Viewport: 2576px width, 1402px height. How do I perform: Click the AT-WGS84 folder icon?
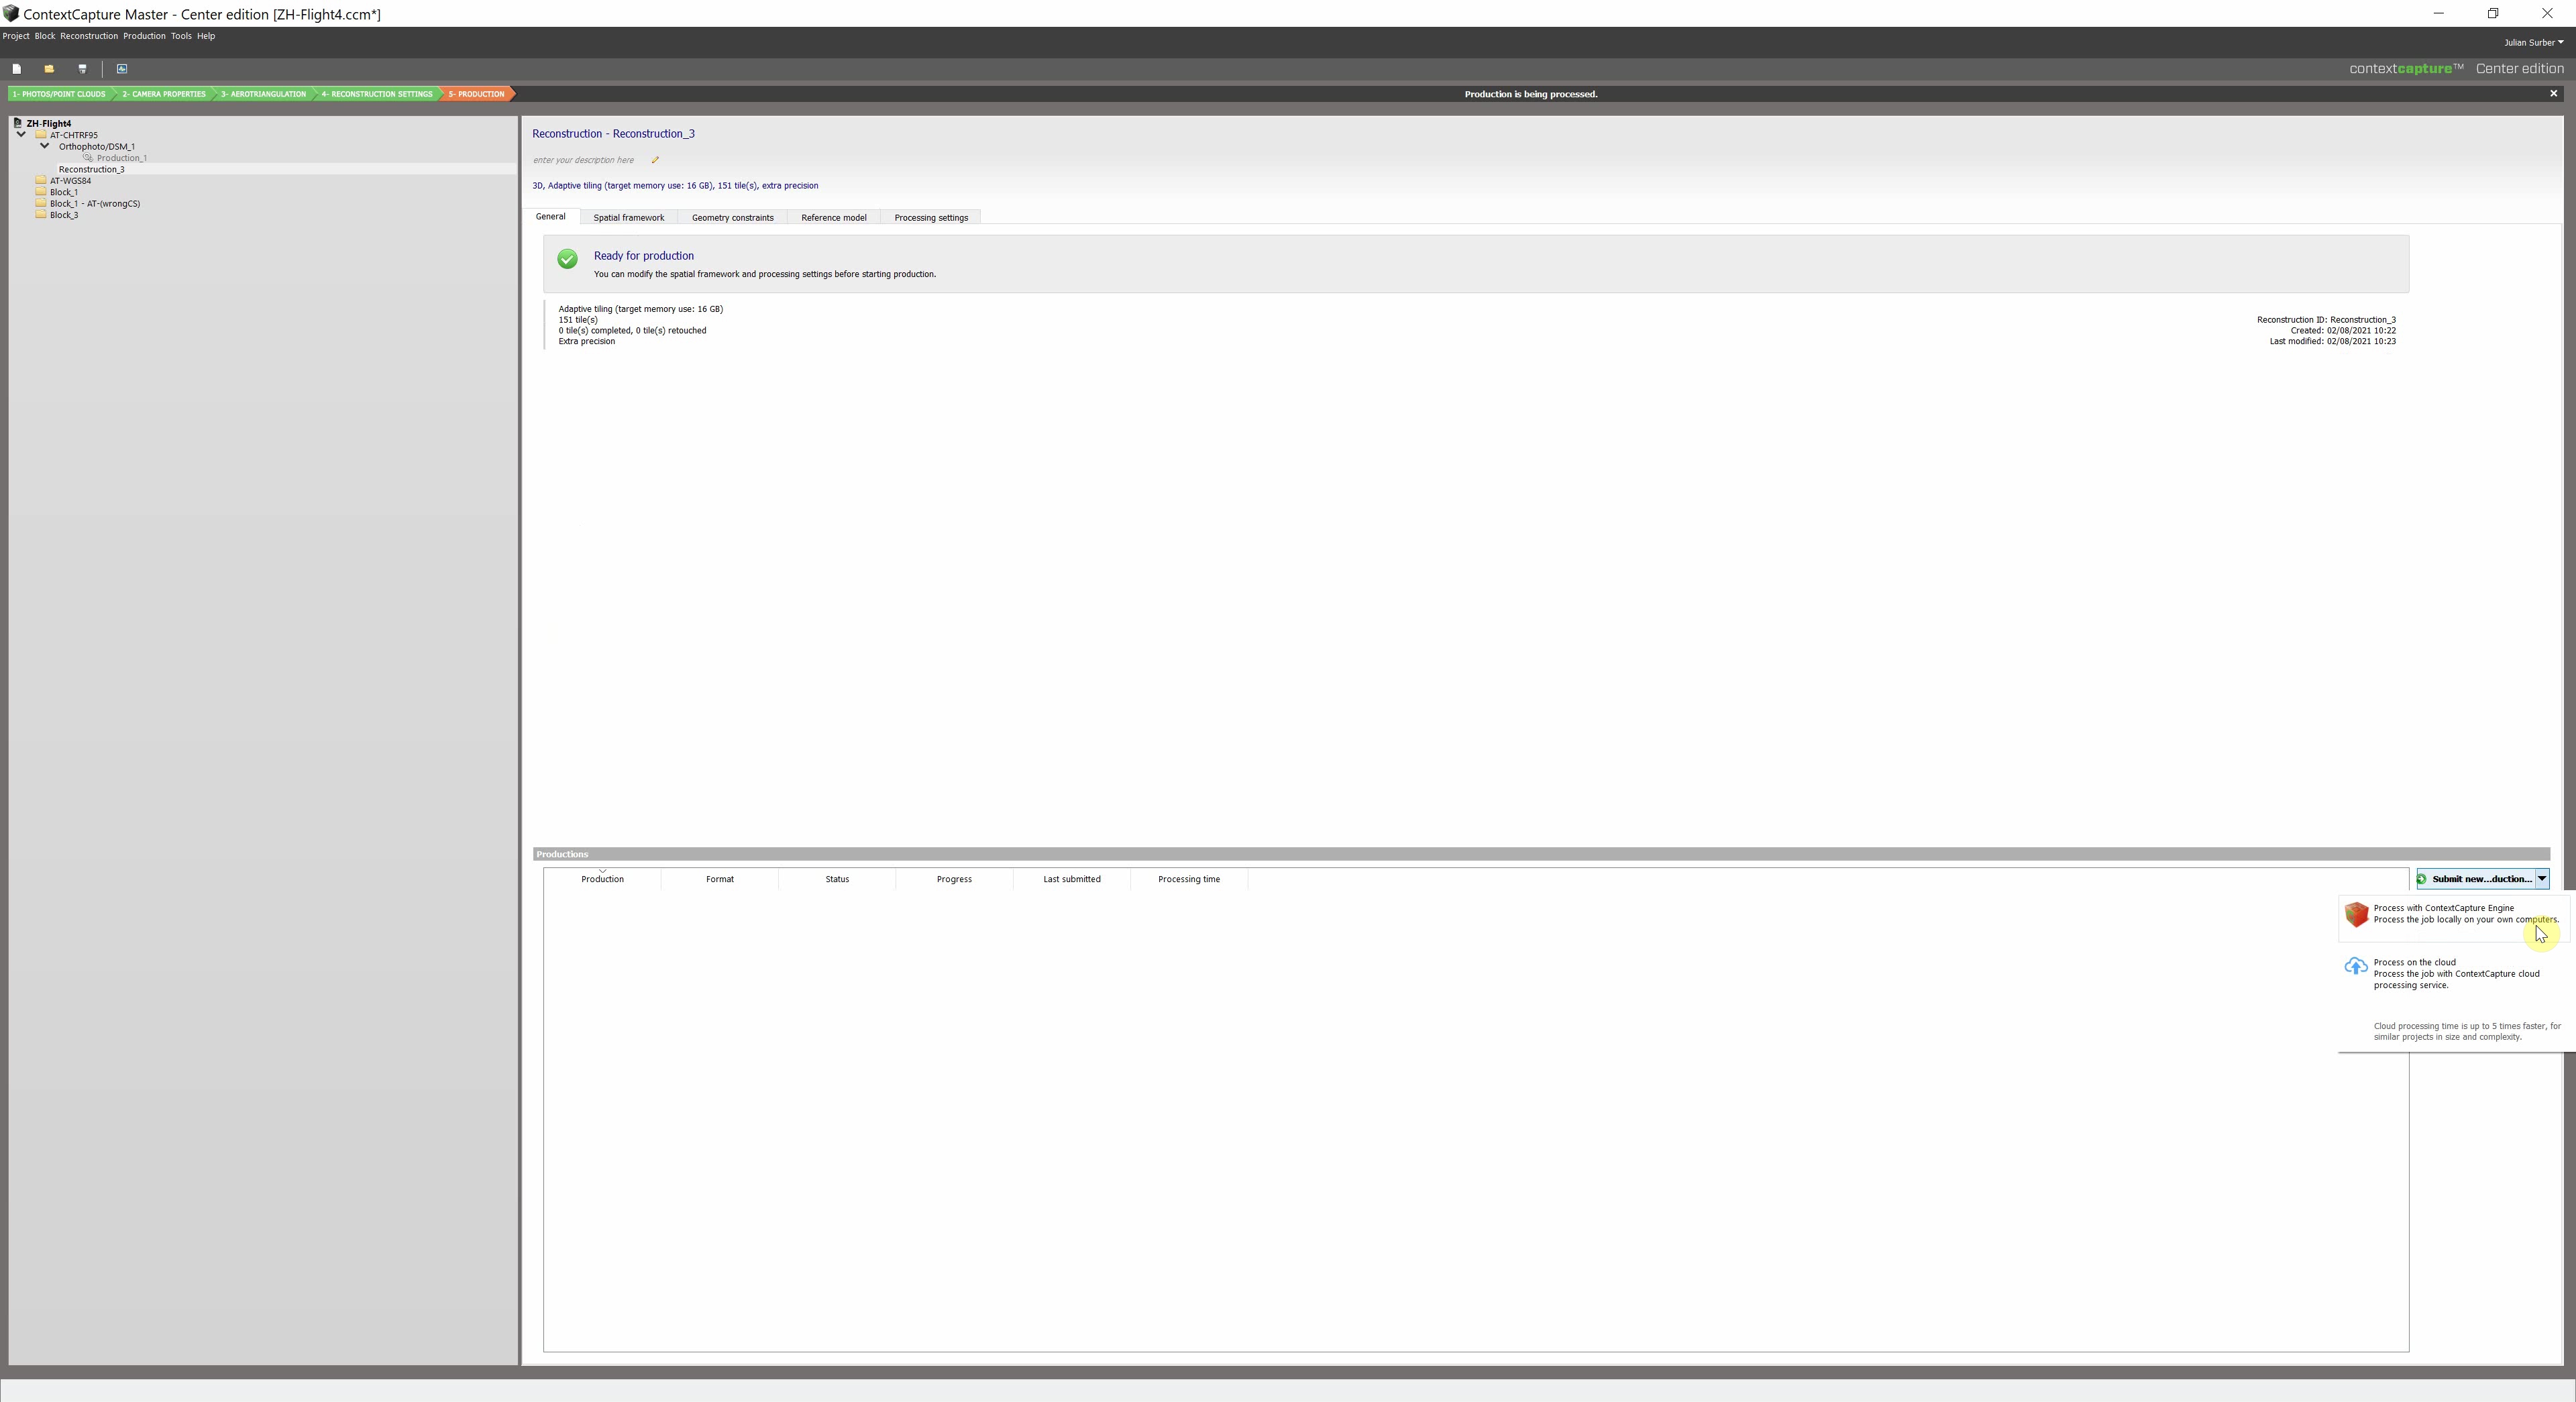pyautogui.click(x=41, y=181)
